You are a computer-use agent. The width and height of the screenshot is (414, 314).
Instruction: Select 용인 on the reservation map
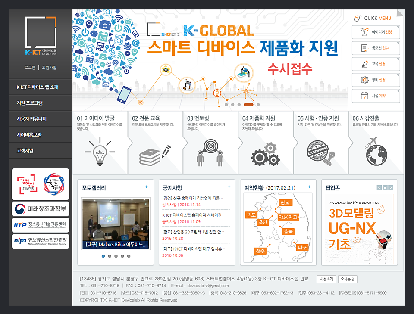coord(263,222)
